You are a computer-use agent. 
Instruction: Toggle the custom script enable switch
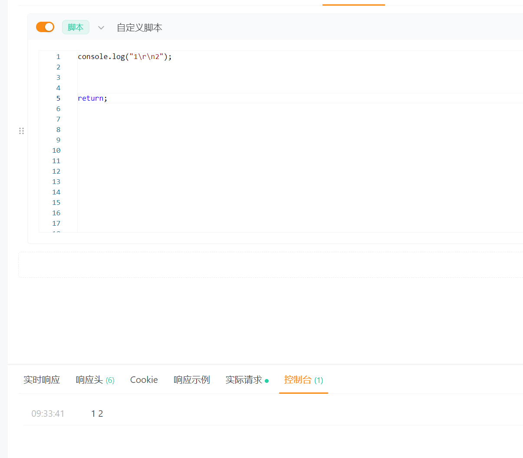45,27
